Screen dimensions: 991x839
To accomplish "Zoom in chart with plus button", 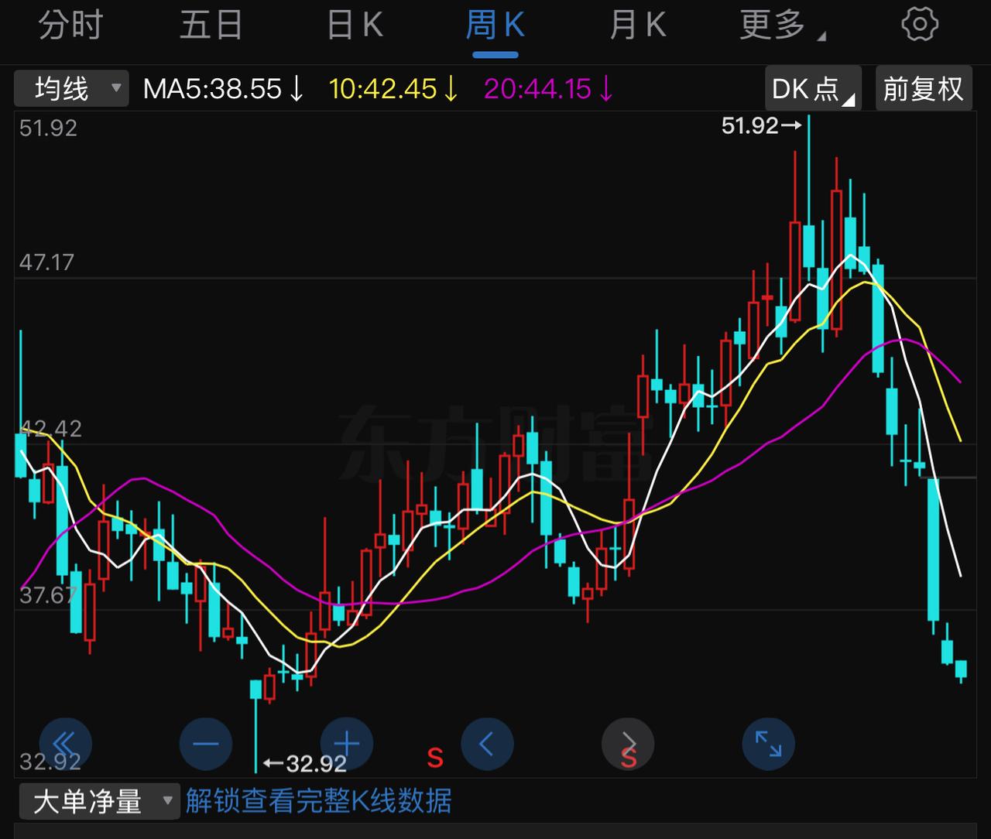I will (x=347, y=745).
